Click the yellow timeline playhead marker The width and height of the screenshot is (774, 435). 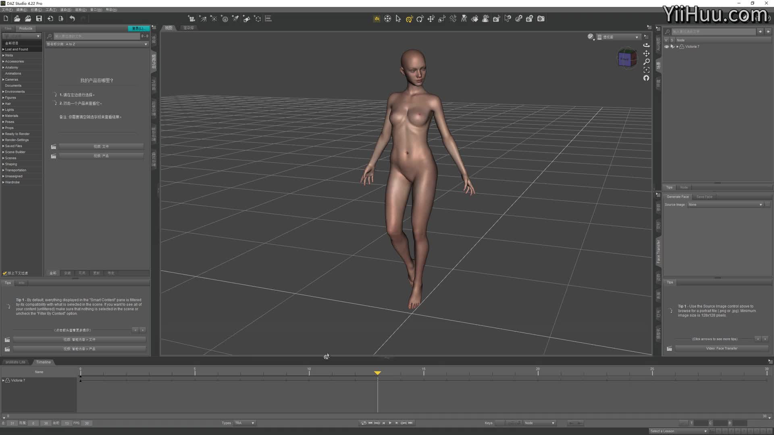(x=377, y=373)
